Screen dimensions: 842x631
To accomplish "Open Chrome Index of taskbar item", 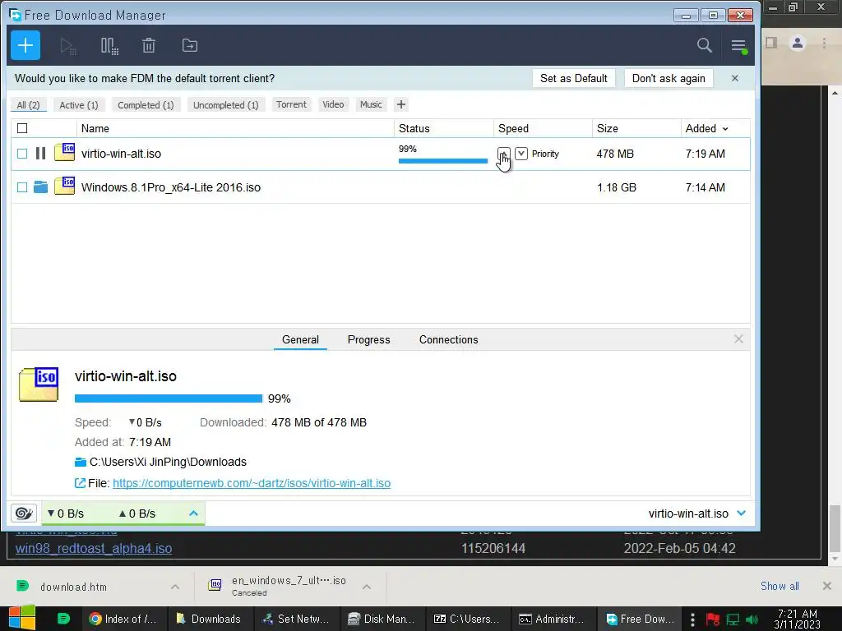I will (x=123, y=619).
